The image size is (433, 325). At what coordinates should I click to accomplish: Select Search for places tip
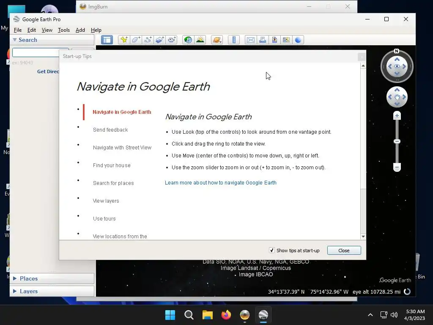click(x=113, y=183)
